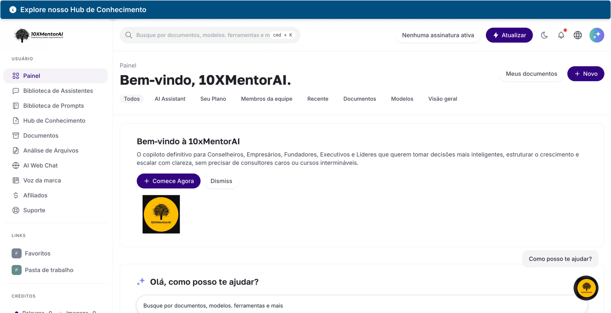
Task: Click the top search input field
Action: (x=210, y=35)
